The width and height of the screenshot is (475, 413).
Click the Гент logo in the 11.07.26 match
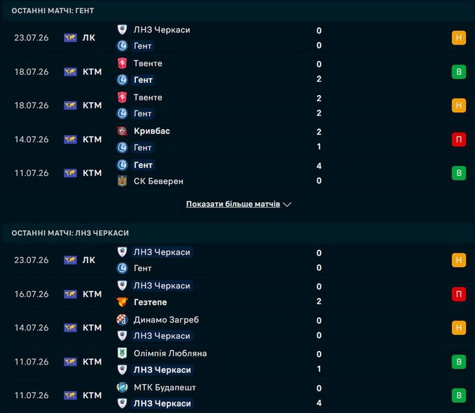click(x=122, y=165)
